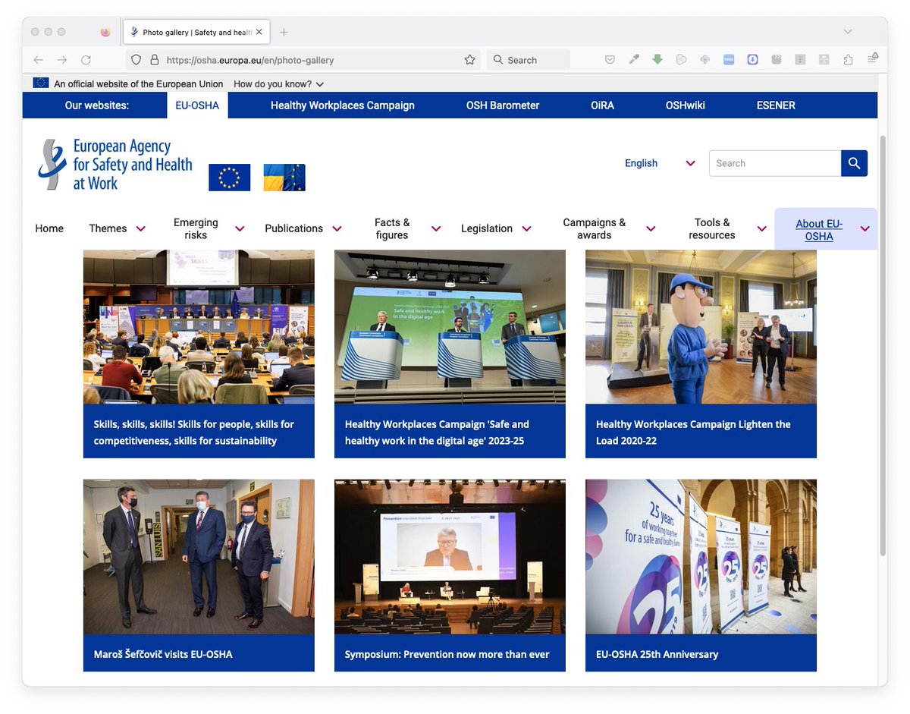Click the Pocket save icon in toolbar
The image size is (910, 714).
click(x=610, y=60)
